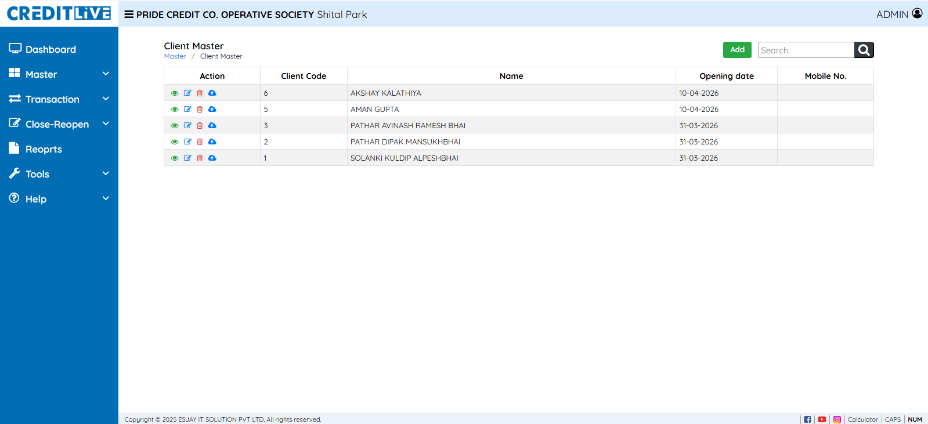Delete the AMAN GUPTA client record
928x424 pixels.
pos(200,109)
